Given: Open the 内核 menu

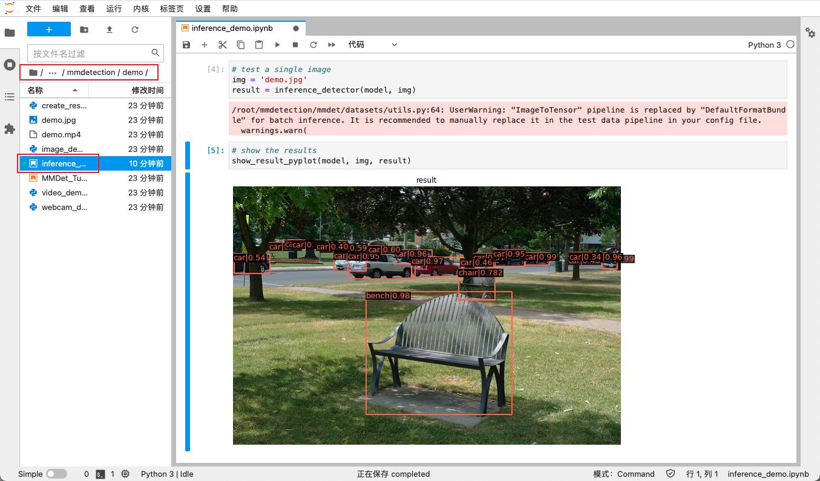Looking at the screenshot, I should pos(140,8).
